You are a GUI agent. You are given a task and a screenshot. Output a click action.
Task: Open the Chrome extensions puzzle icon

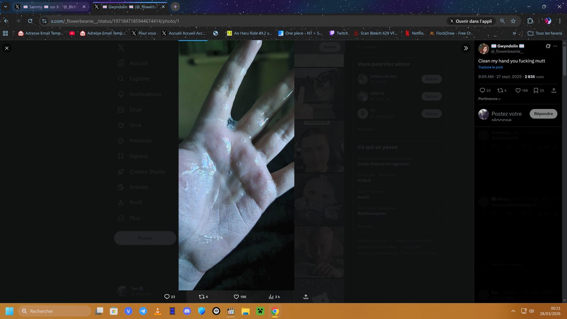pyautogui.click(x=530, y=21)
